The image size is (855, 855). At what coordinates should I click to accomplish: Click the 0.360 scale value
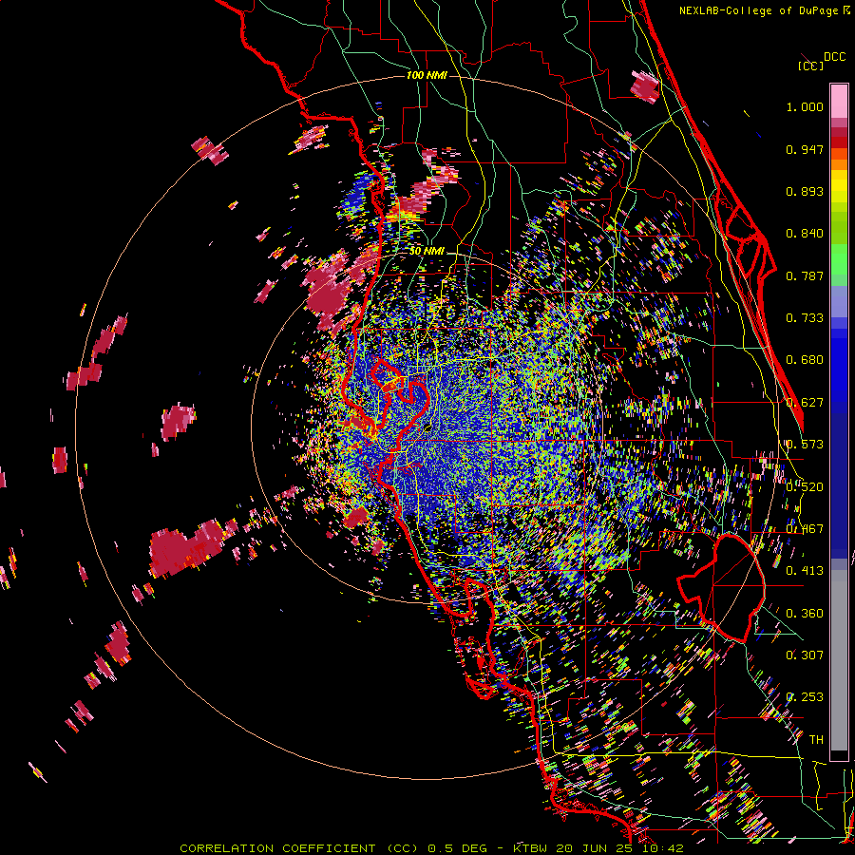point(805,614)
